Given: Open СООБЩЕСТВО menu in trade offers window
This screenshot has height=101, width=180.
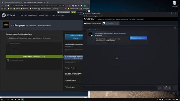Looking at the screenshot, I should [33, 15].
